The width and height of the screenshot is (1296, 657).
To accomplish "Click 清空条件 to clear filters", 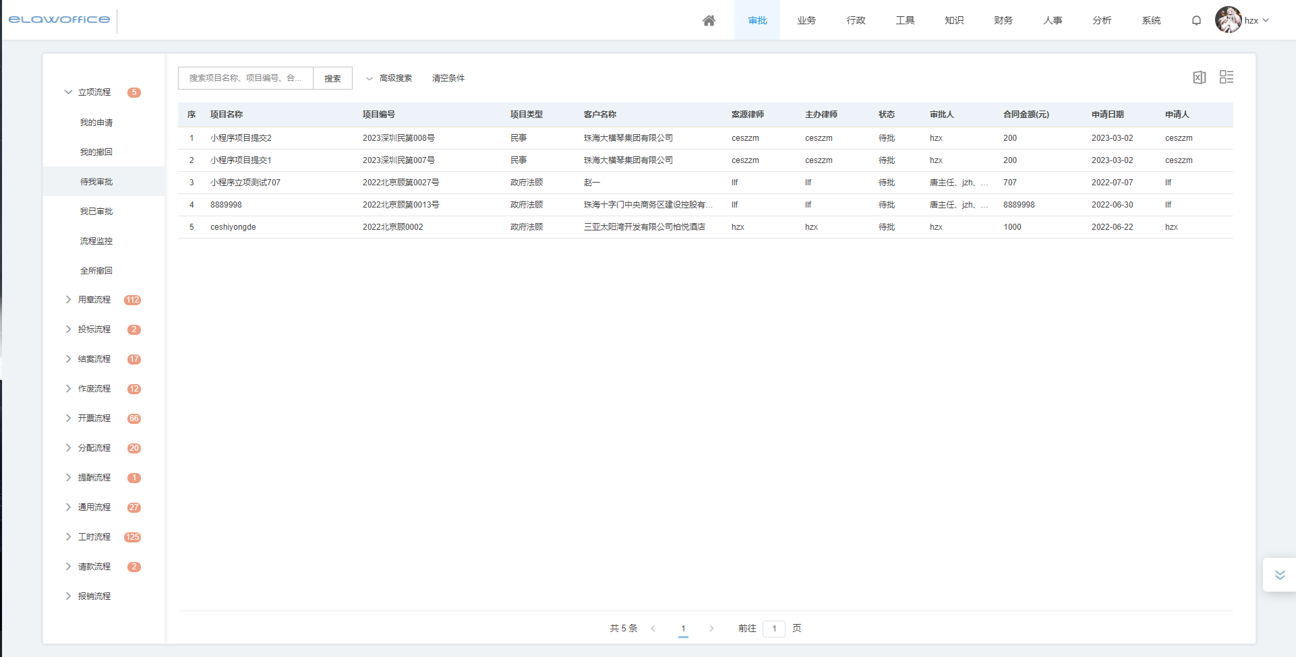I will (448, 78).
